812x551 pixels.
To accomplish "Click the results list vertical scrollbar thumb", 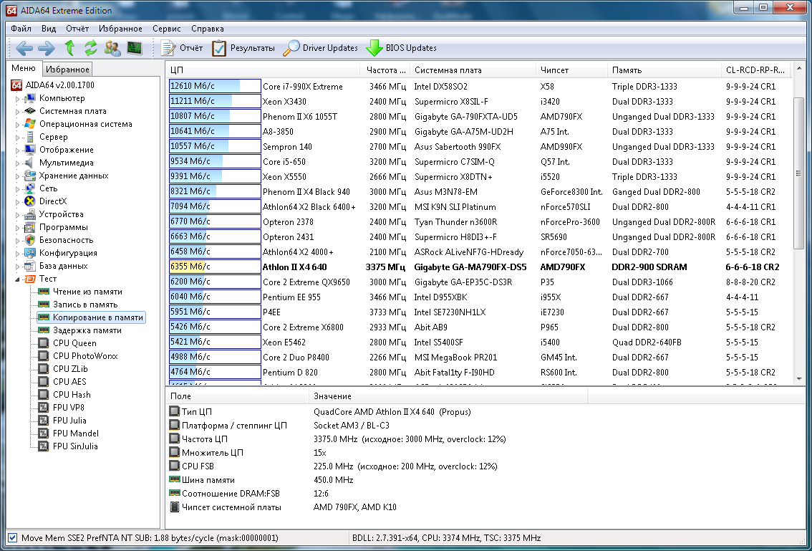I will (x=798, y=173).
